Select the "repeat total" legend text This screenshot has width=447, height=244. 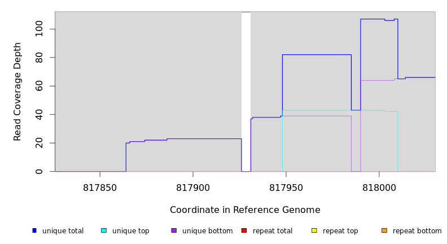pyautogui.click(x=273, y=231)
